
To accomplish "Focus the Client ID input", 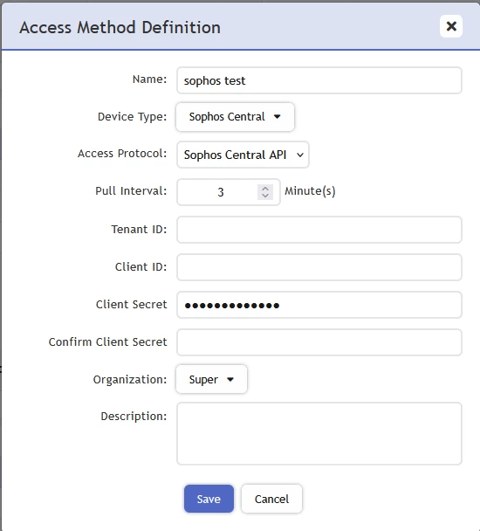I will [x=319, y=267].
